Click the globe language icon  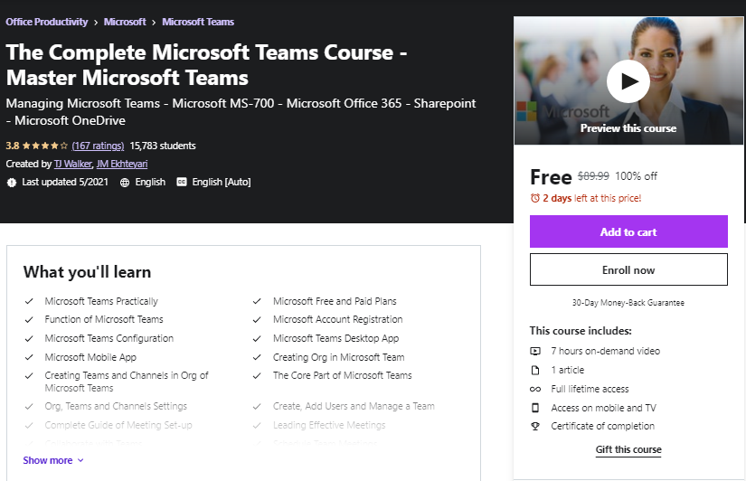pos(124,182)
